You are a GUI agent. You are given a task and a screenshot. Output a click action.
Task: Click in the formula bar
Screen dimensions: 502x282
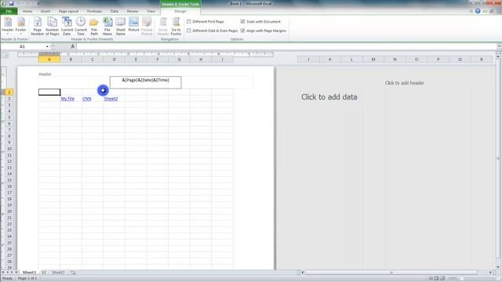(x=286, y=47)
